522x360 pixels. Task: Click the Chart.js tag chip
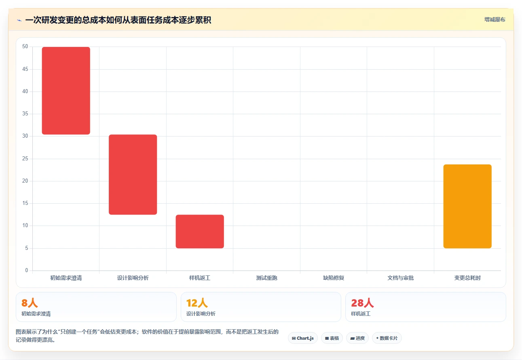point(303,338)
